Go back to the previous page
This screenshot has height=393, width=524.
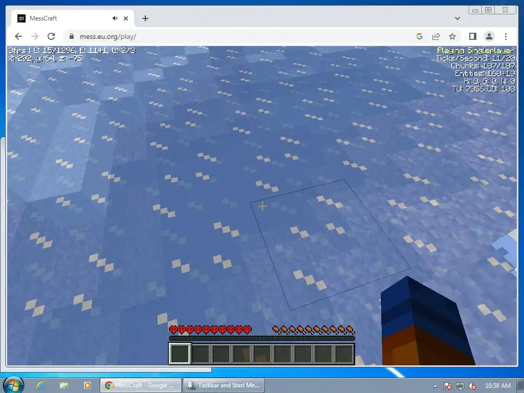pos(18,36)
